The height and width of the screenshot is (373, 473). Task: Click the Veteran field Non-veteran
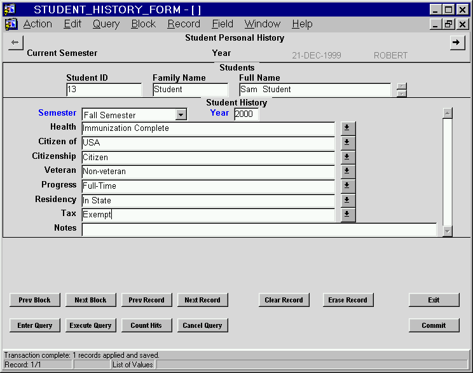coord(208,172)
